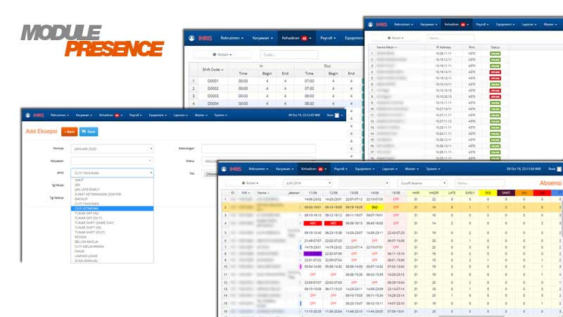563x317 pixels.
Task: Select RESIGN in the Jenis list
Action: [112, 237]
